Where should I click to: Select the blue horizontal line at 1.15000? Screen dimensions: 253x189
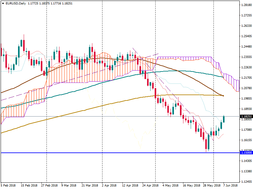(x=95, y=153)
